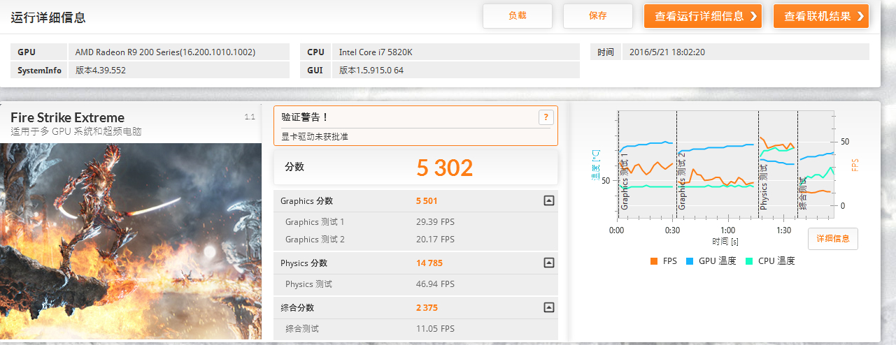896x345 pixels.
Task: Click the 保存 (Save) button
Action: tap(598, 16)
